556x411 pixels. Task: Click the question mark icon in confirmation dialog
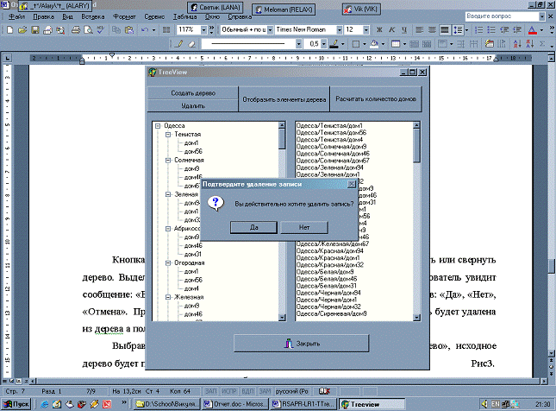coord(217,203)
